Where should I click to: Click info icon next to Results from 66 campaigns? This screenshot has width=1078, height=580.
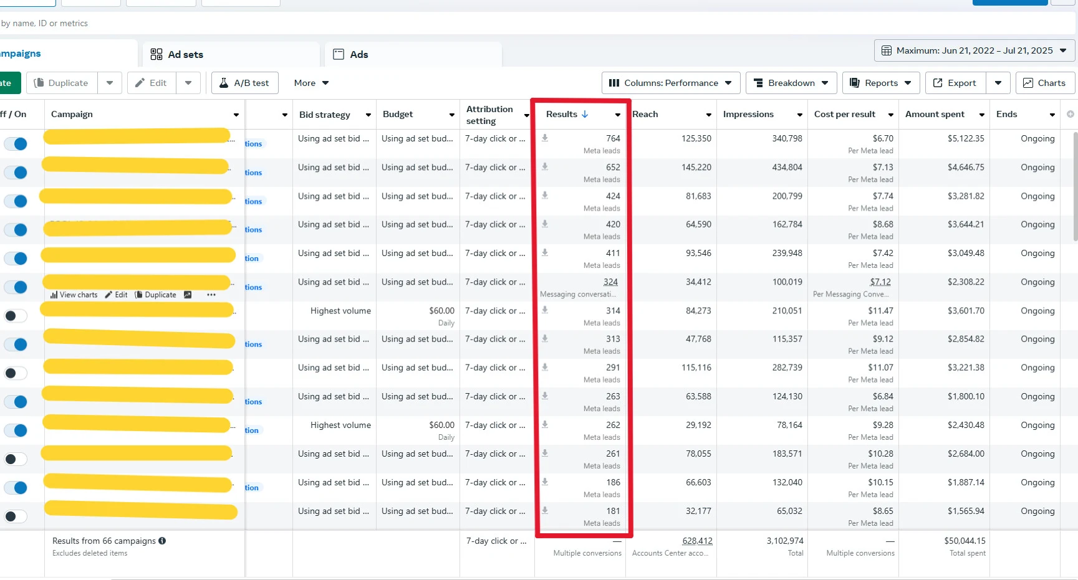click(x=162, y=541)
